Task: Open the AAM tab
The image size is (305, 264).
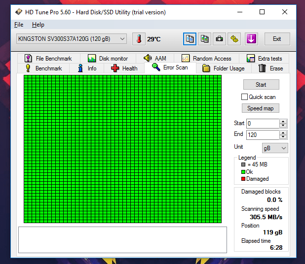Action: (x=155, y=58)
